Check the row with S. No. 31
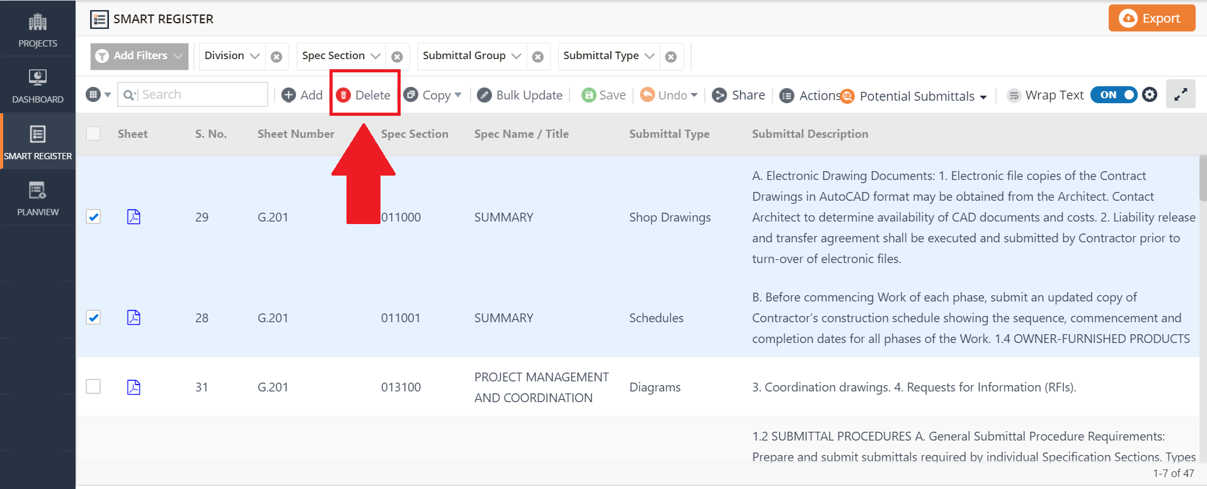Screen dimensions: 1207x489 [x=93, y=386]
